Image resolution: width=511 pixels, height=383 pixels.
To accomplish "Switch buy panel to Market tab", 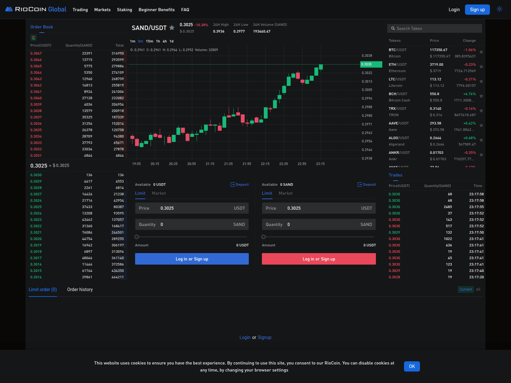I will point(159,193).
